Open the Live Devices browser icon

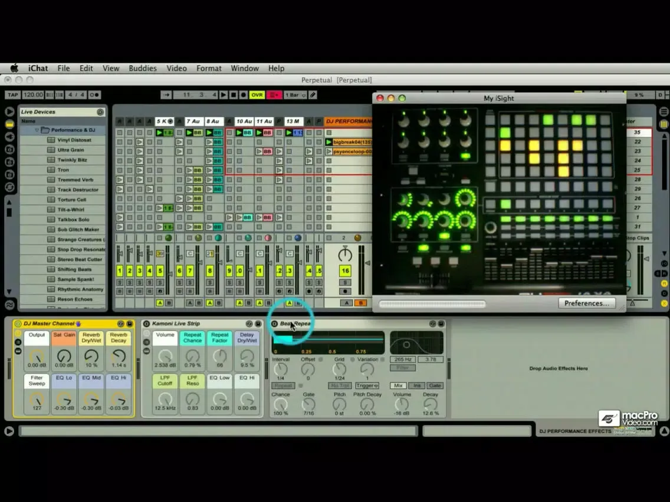(9, 124)
